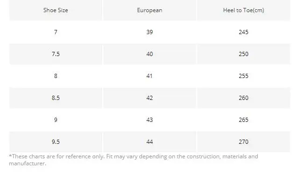This screenshot has height=191, width=299.
Task: Click the 260 heel to toe value
Action: pyautogui.click(x=243, y=98)
